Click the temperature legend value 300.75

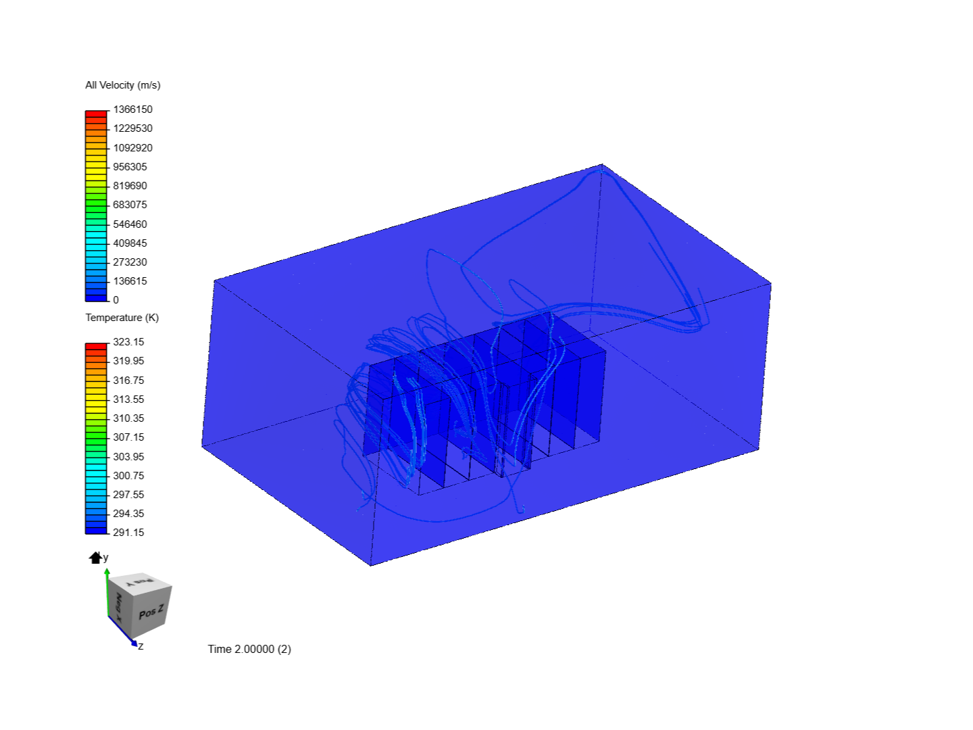point(128,476)
